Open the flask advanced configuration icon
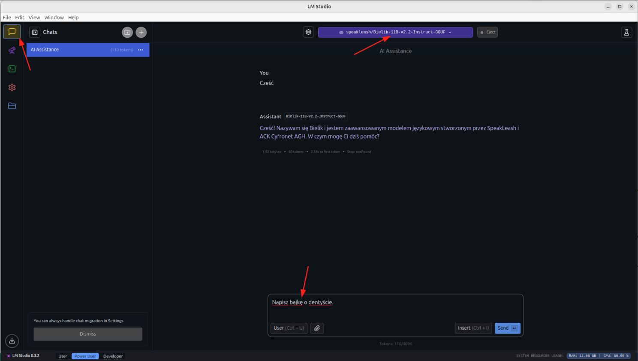The height and width of the screenshot is (361, 638). [626, 32]
